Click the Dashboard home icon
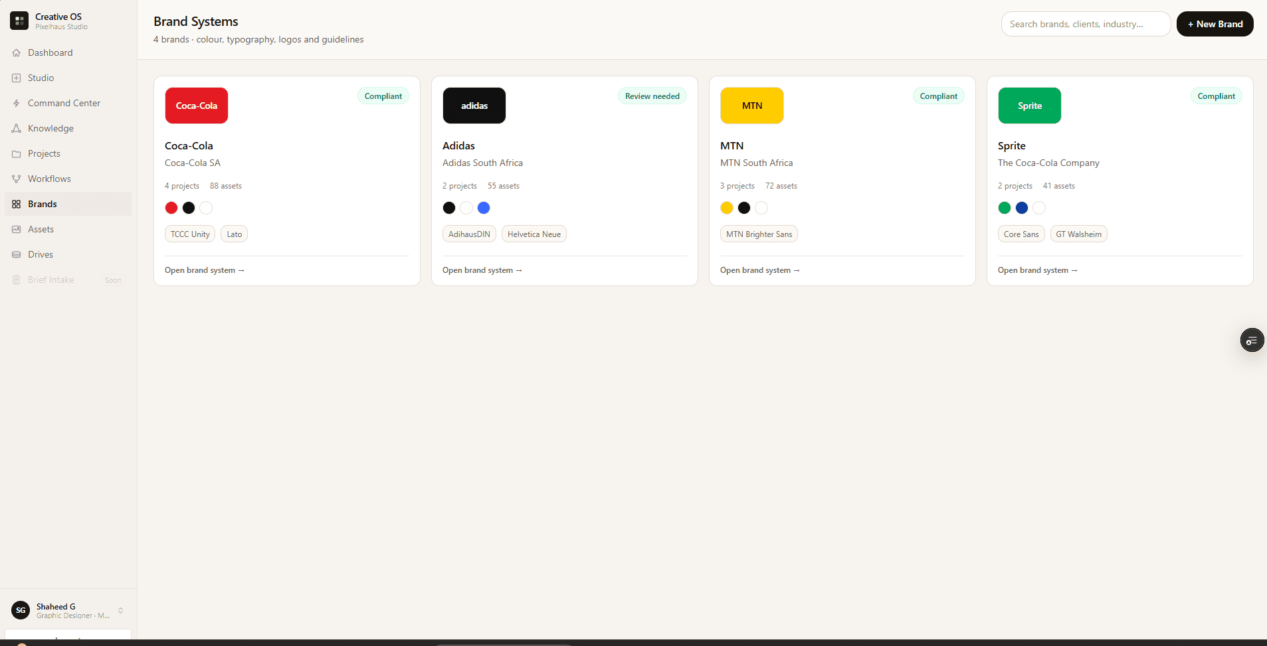The image size is (1267, 646). click(17, 52)
